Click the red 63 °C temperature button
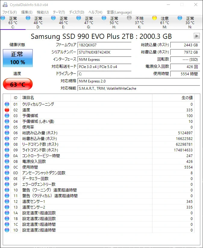This screenshot has width=203, height=248. 18,84
